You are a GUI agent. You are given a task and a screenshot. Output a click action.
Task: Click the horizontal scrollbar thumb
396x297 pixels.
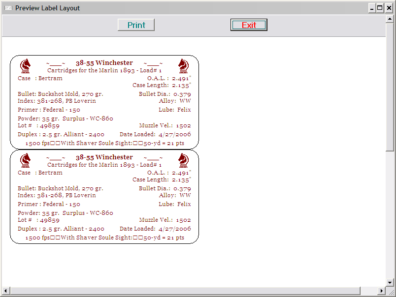pyautogui.click(x=185, y=291)
